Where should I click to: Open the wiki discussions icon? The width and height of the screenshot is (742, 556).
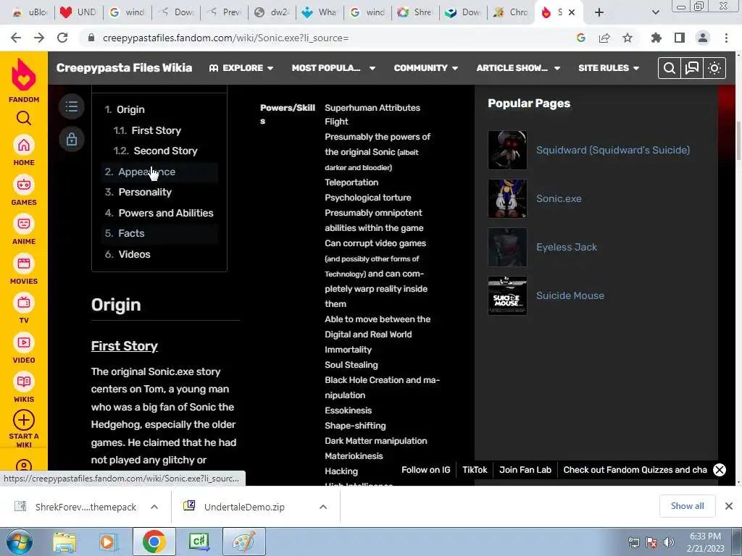tap(692, 68)
